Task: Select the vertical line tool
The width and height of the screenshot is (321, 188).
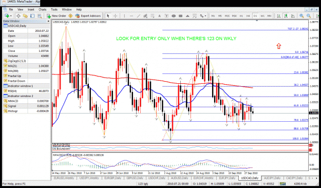Action: [x=124, y=16]
